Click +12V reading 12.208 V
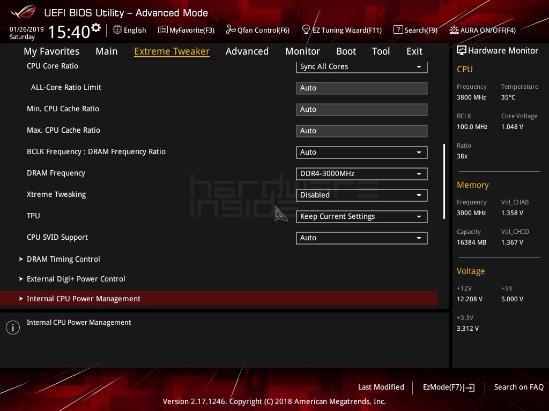The image size is (549, 411). click(470, 299)
